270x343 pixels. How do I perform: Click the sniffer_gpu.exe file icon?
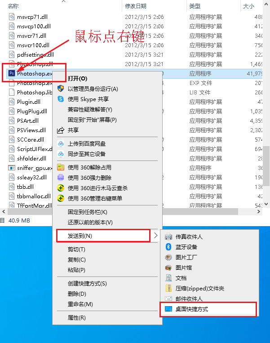[11, 168]
